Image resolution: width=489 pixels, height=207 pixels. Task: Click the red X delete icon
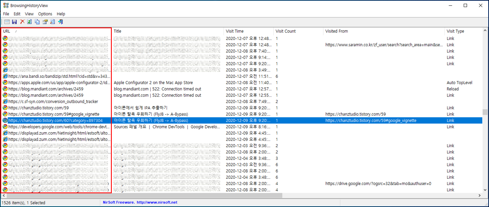22,22
